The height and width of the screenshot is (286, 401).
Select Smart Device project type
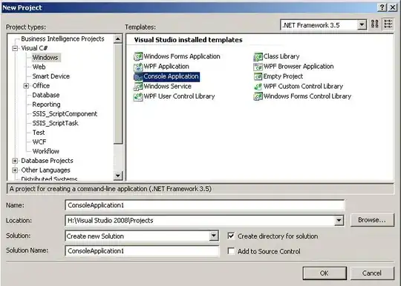(51, 76)
